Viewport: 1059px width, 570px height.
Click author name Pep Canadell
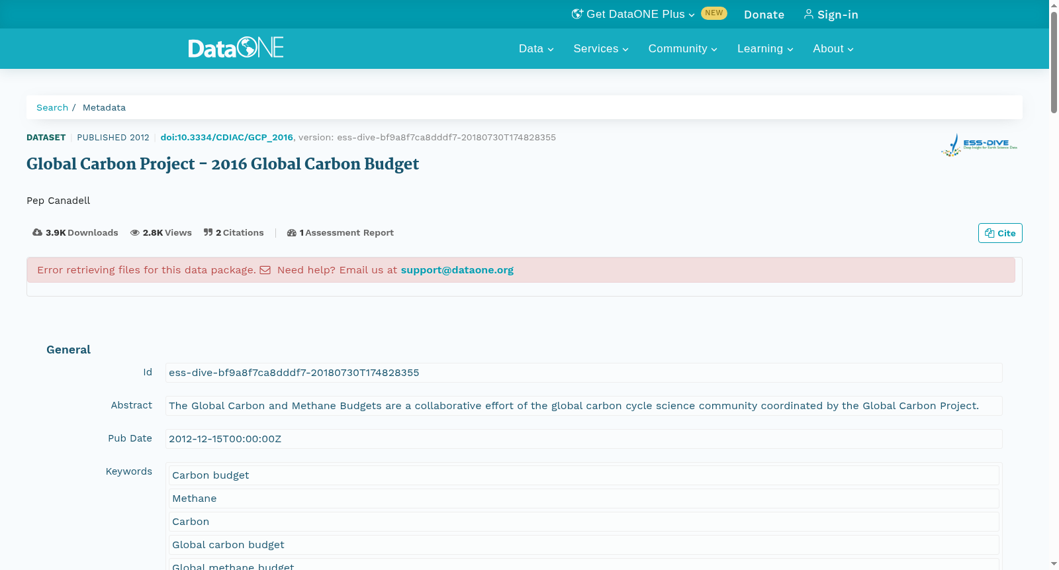point(58,201)
